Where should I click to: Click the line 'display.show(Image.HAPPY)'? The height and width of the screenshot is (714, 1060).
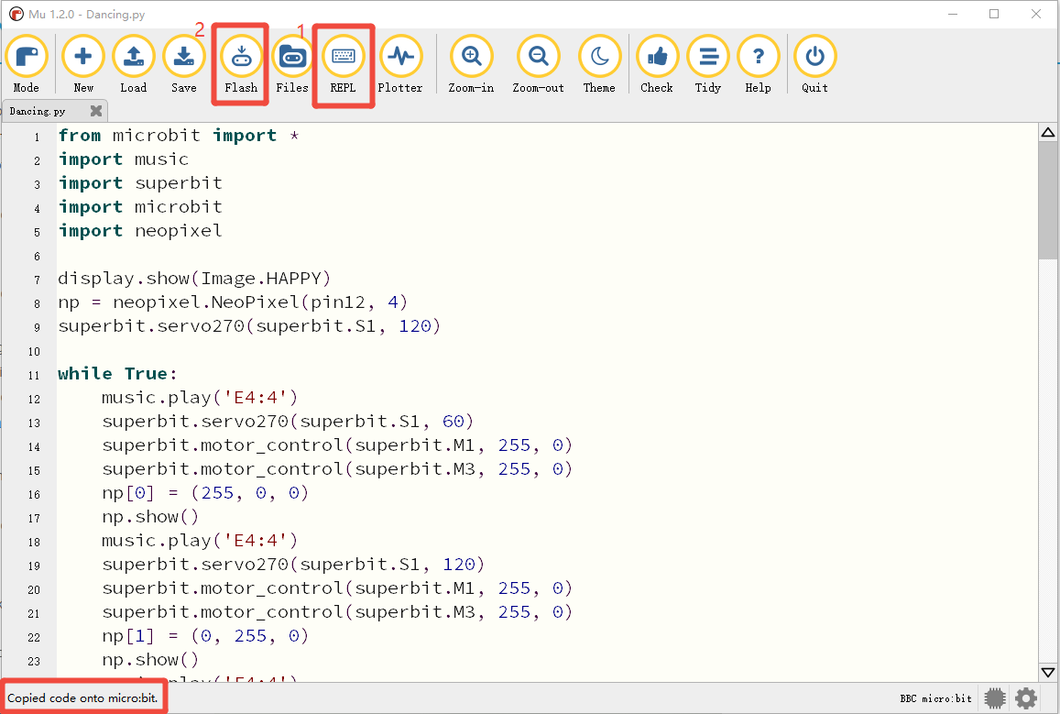[195, 279]
